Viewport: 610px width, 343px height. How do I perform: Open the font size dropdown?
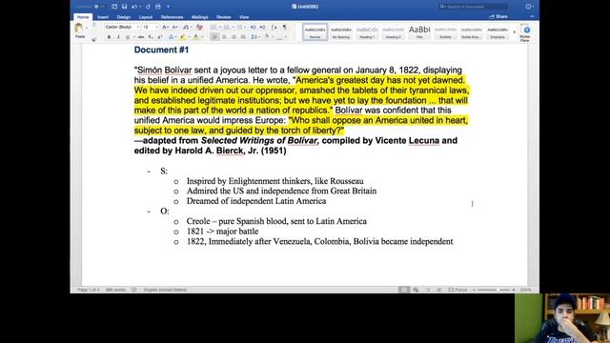tap(156, 27)
